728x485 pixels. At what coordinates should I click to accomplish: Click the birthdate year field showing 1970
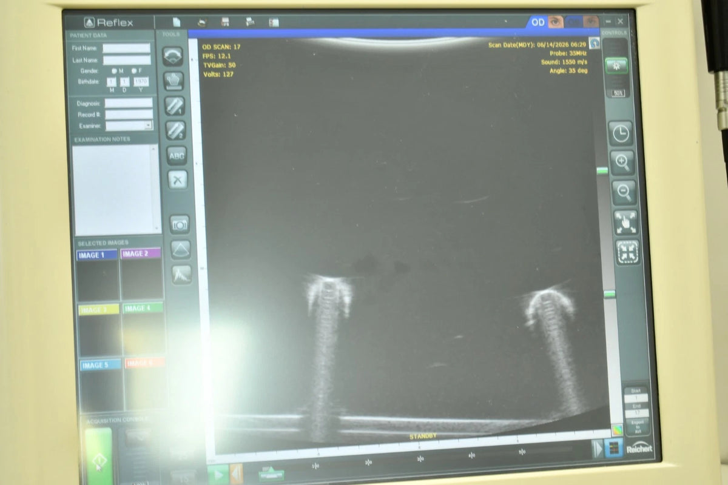(141, 82)
